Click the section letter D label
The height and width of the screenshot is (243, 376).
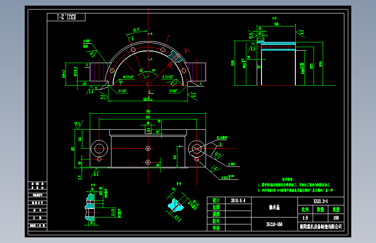(x=87, y=65)
